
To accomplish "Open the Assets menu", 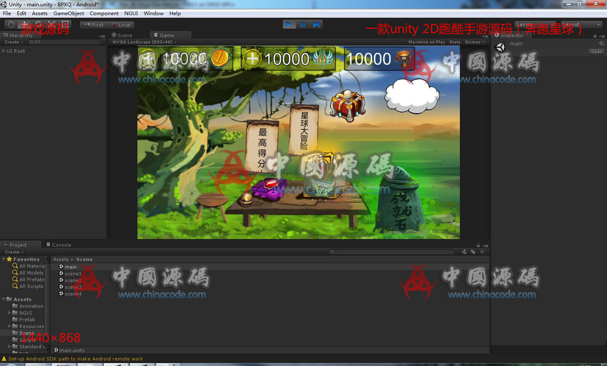I will coord(39,13).
